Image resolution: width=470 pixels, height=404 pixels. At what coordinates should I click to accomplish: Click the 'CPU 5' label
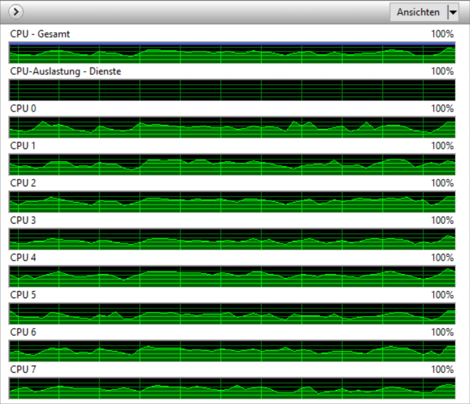tap(23, 295)
